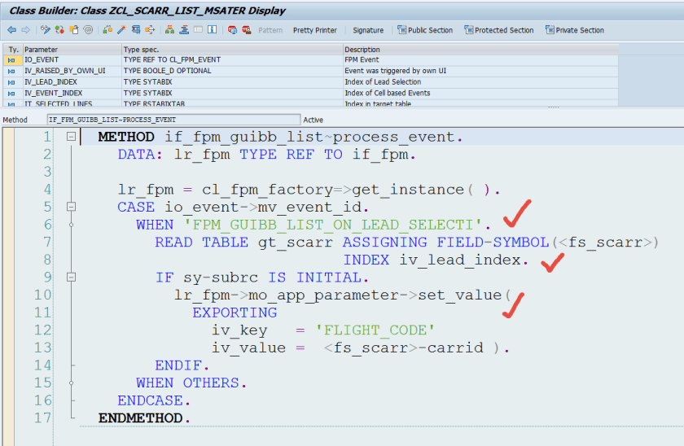The height and width of the screenshot is (446, 684).
Task: Click the Method name input field
Action: point(173,120)
